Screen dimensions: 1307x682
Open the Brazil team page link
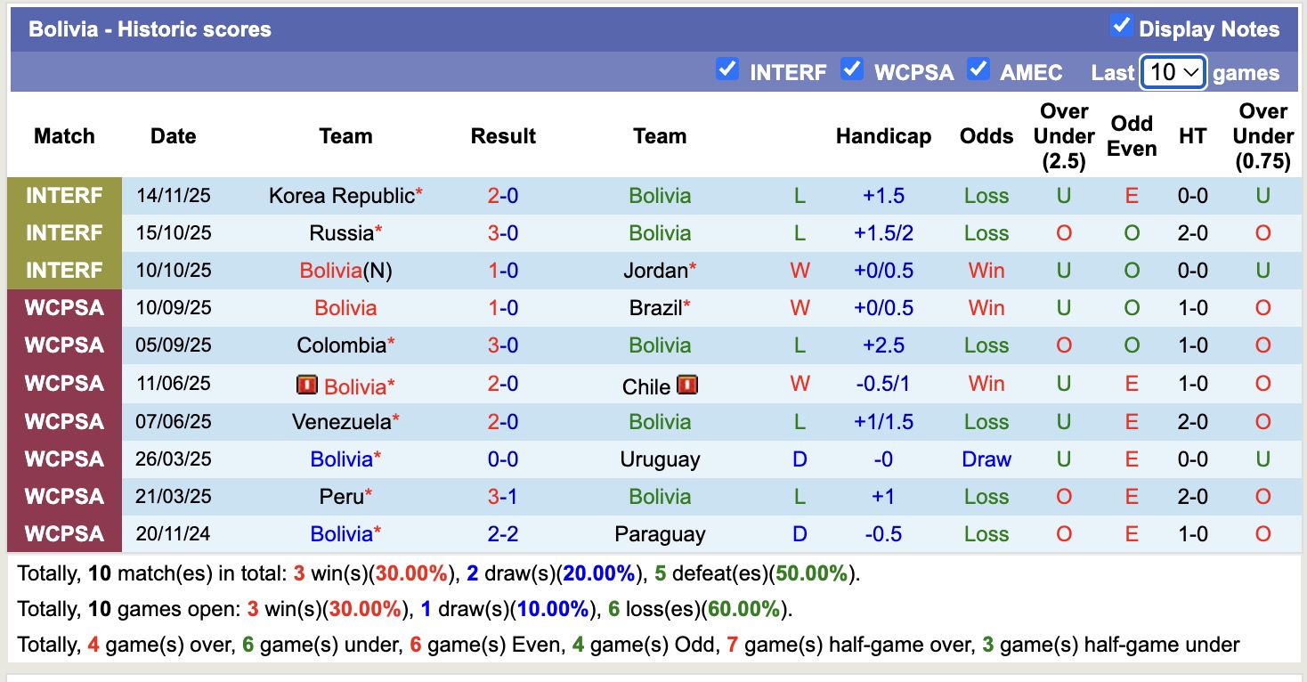(655, 308)
